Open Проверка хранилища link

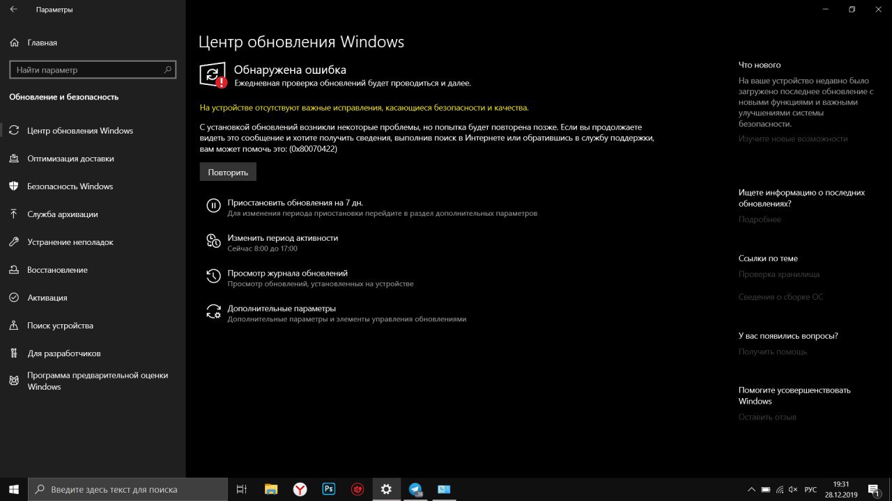[x=779, y=274]
